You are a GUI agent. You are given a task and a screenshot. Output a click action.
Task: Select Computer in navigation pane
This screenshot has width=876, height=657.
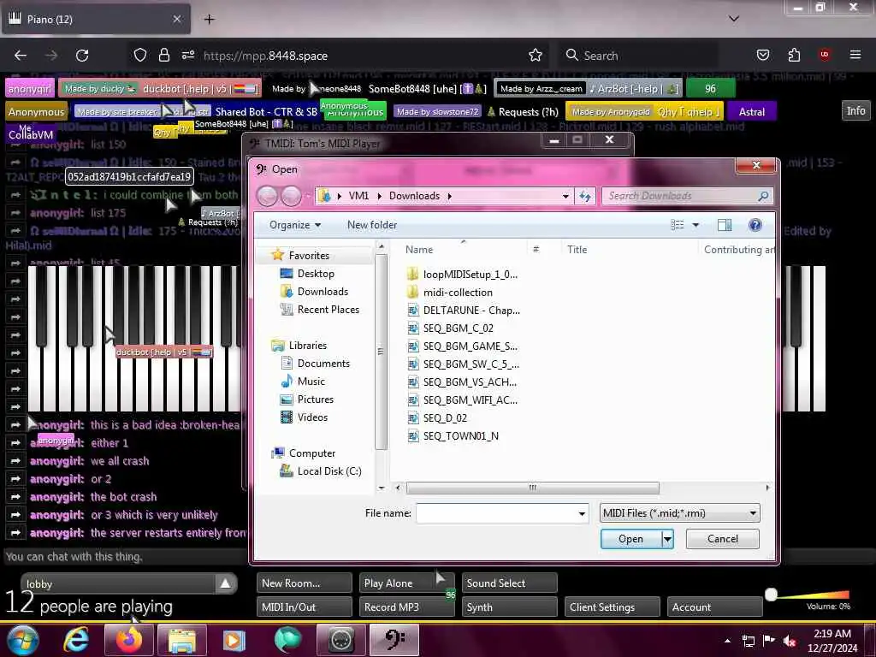[311, 453]
